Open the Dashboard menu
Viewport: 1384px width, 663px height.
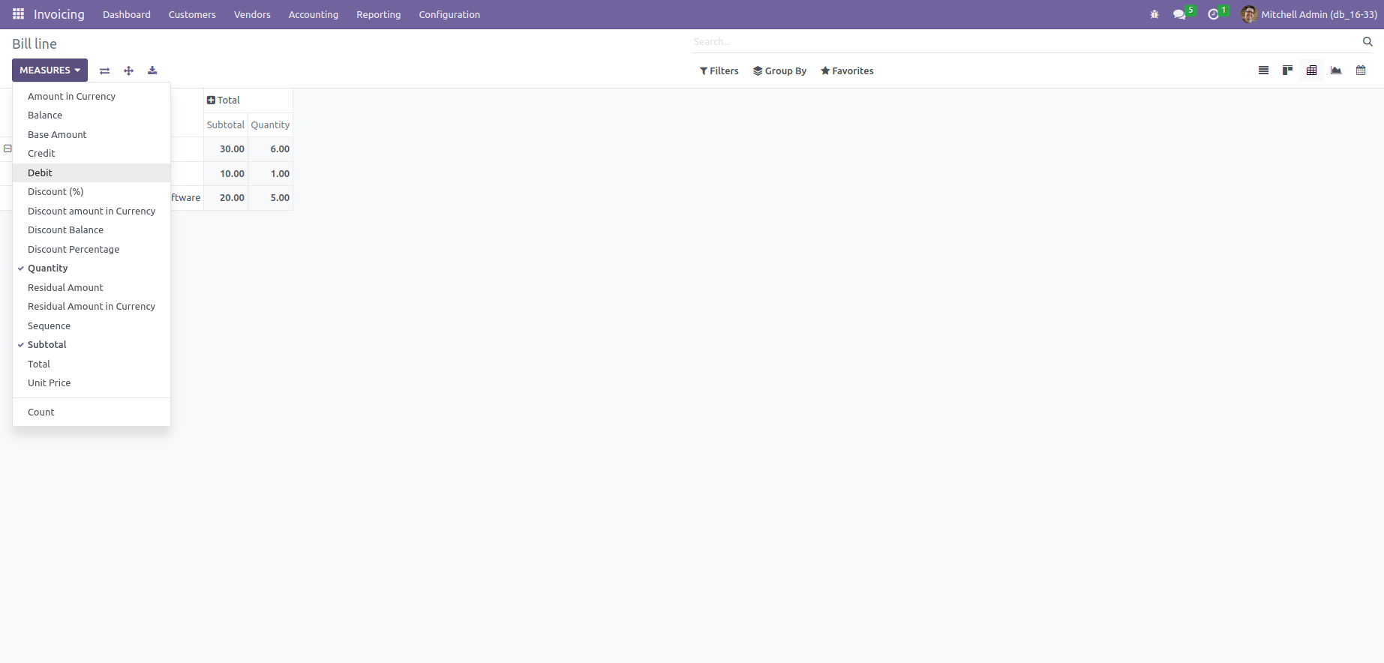[x=127, y=14]
